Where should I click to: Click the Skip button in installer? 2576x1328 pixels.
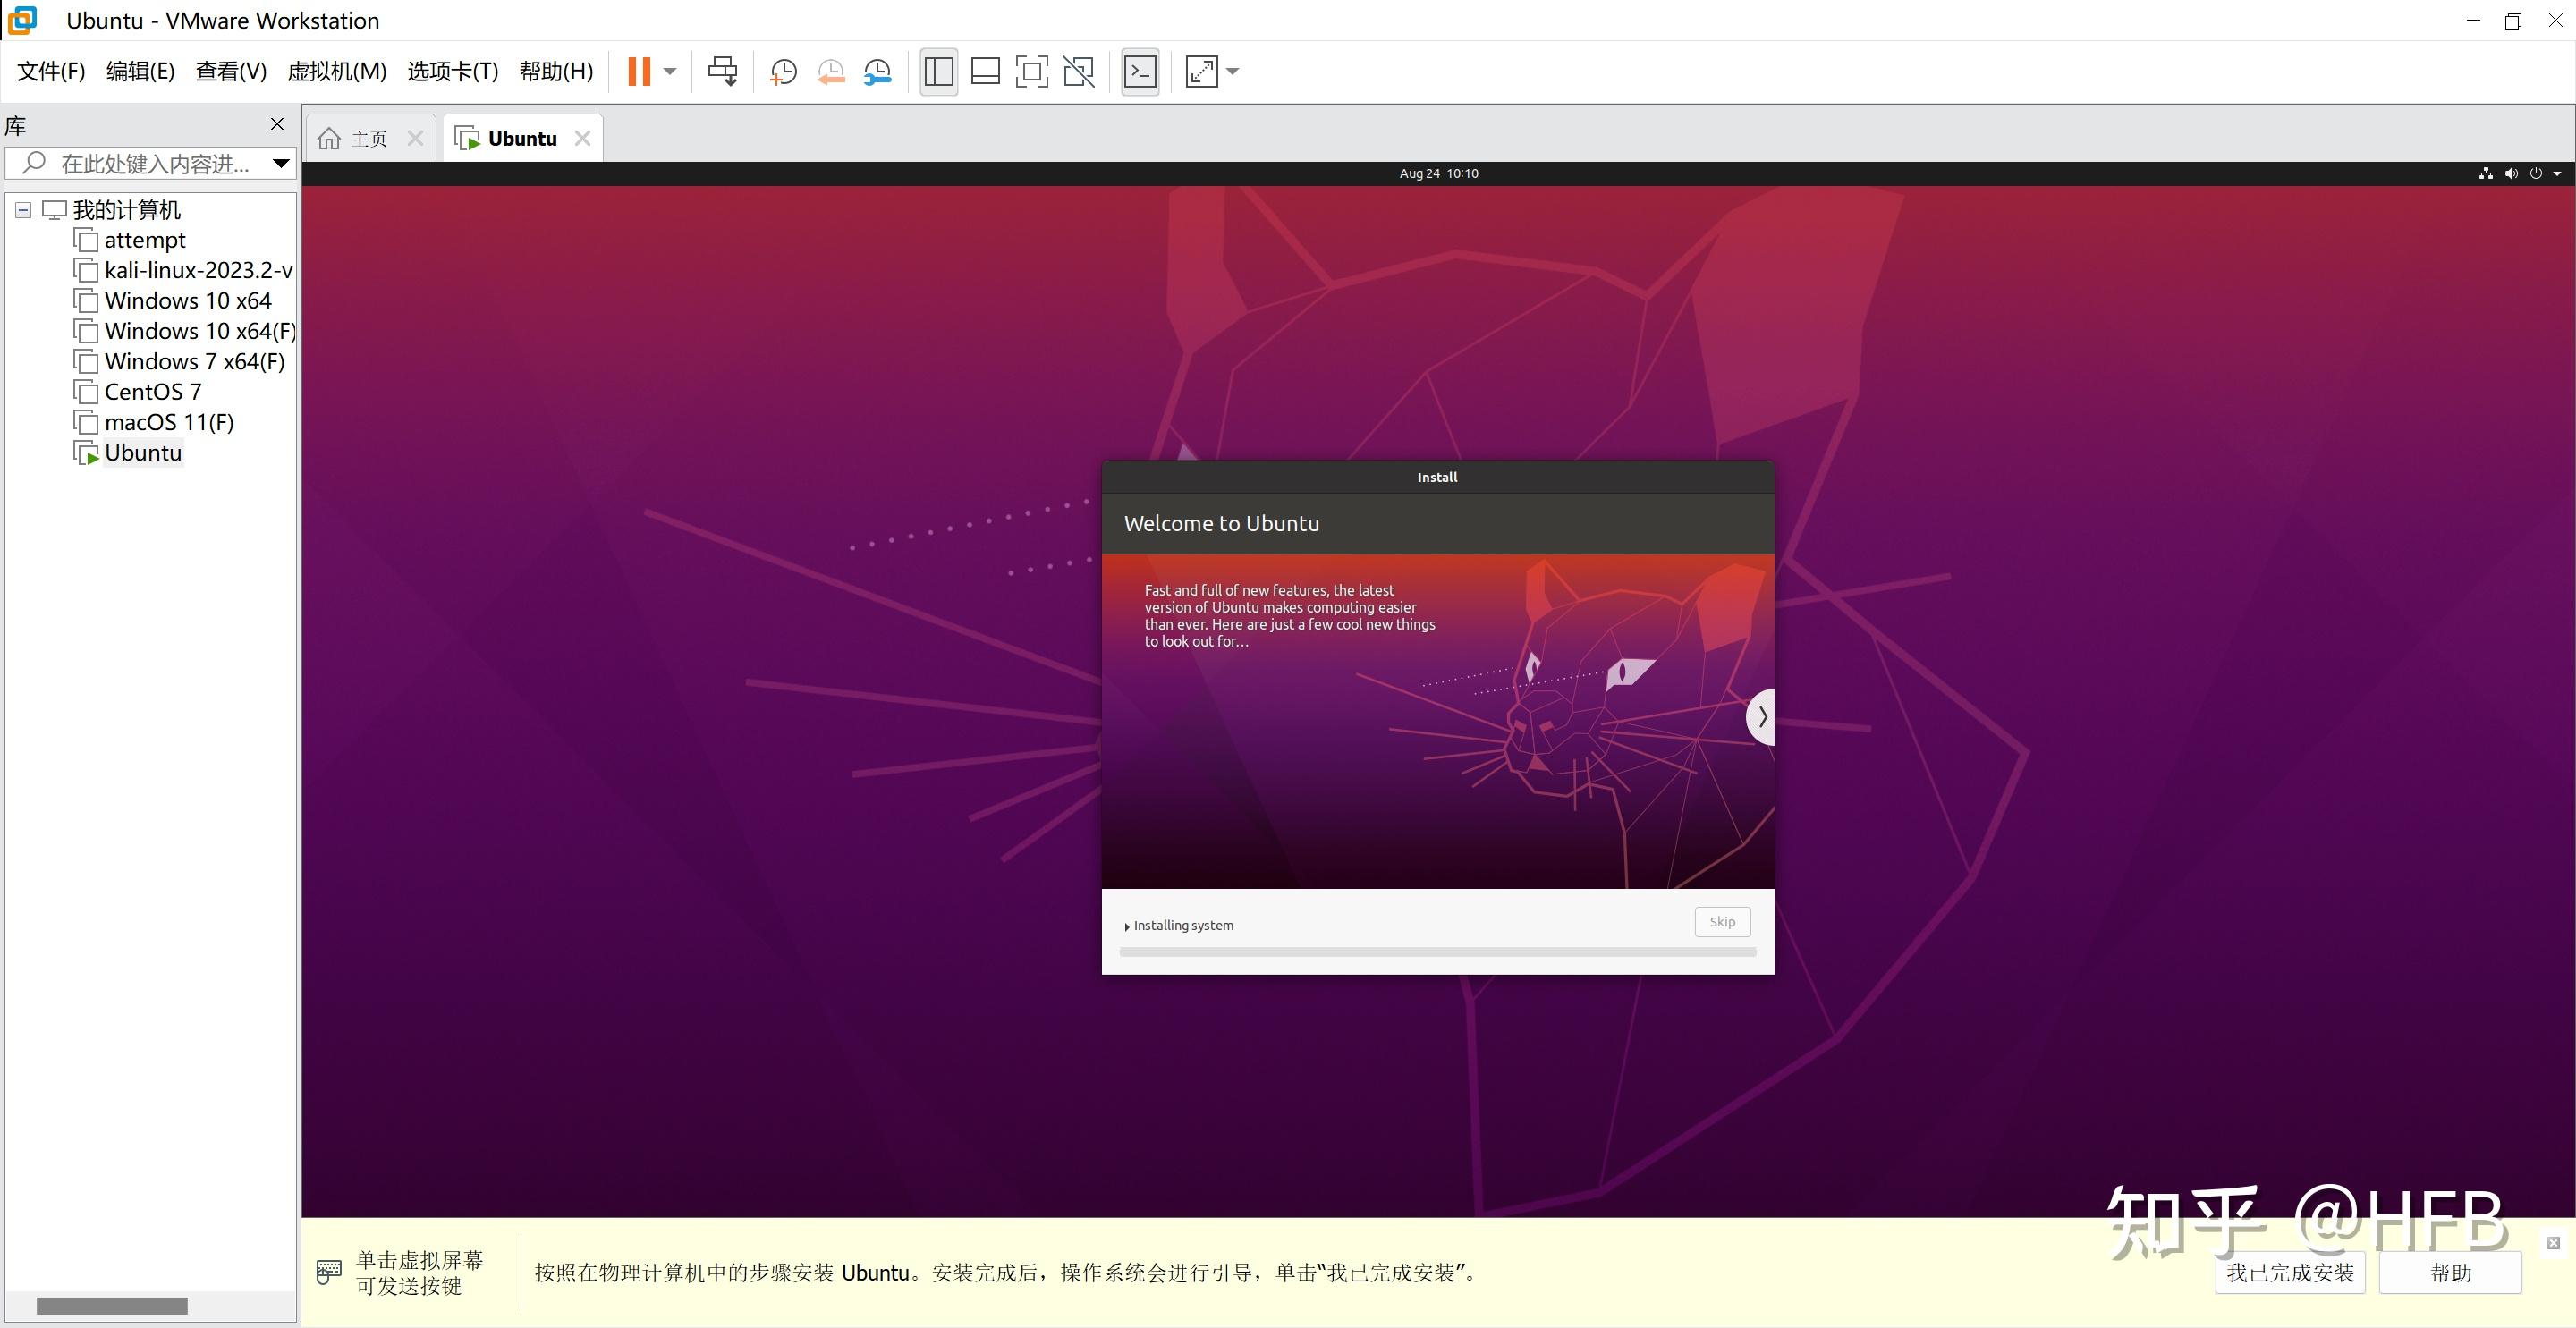[x=1722, y=922]
